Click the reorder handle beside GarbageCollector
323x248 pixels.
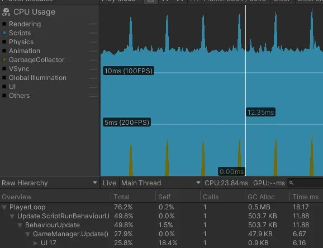coord(93,60)
